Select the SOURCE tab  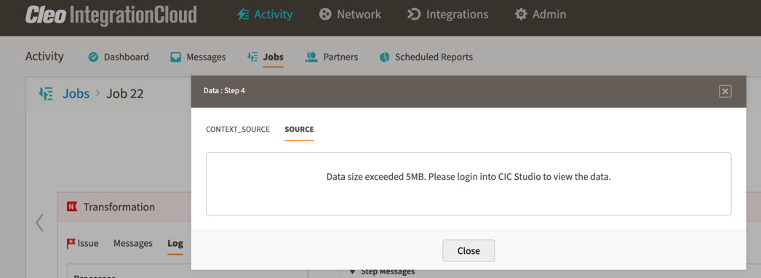coord(299,130)
